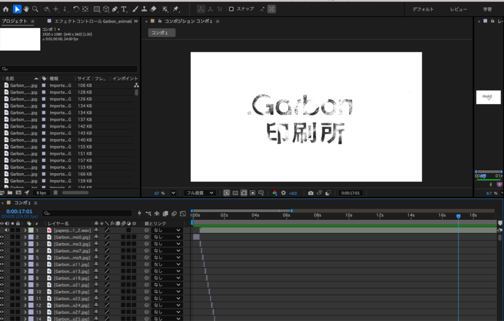Toggle the mask and shape path visibility button

244,193
